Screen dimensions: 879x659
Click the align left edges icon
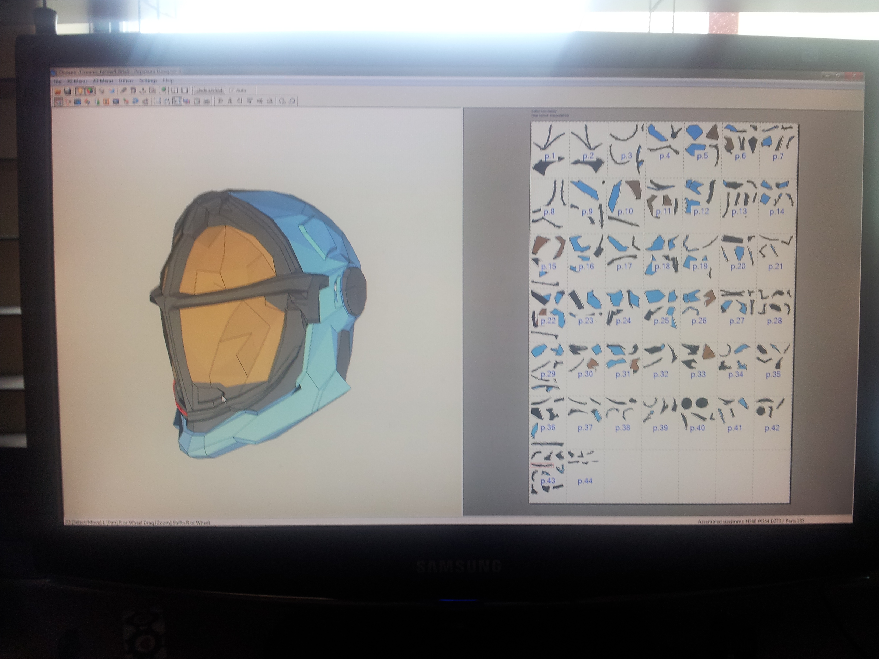pos(220,101)
